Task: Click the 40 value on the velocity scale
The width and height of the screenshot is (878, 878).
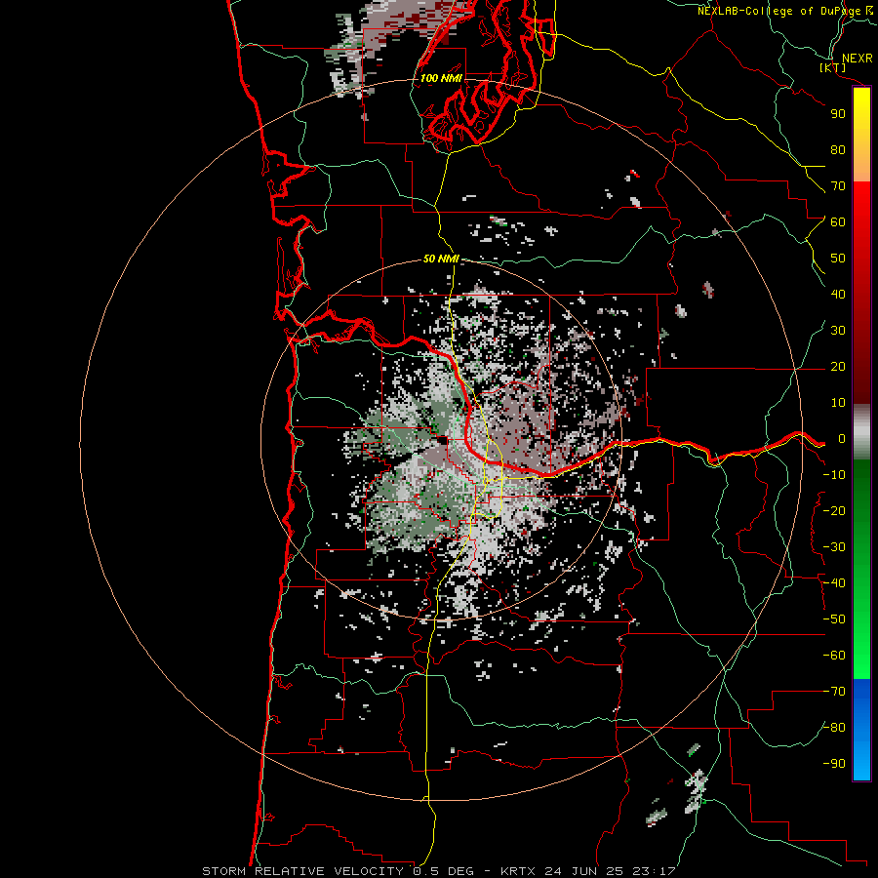Action: coord(838,295)
